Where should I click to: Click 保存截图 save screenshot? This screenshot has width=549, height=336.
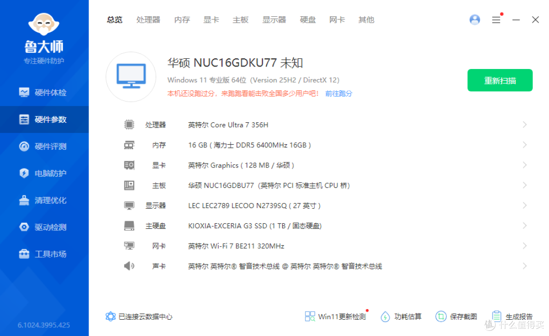pos(456,316)
